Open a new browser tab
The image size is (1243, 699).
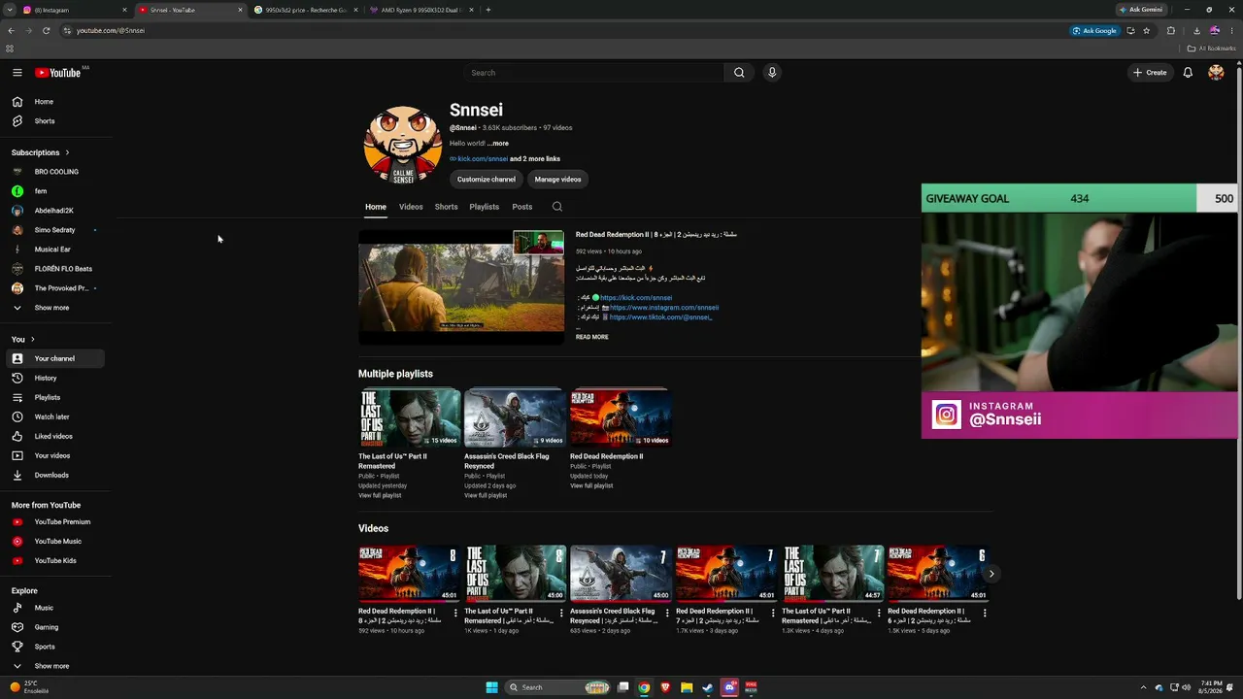pos(488,10)
